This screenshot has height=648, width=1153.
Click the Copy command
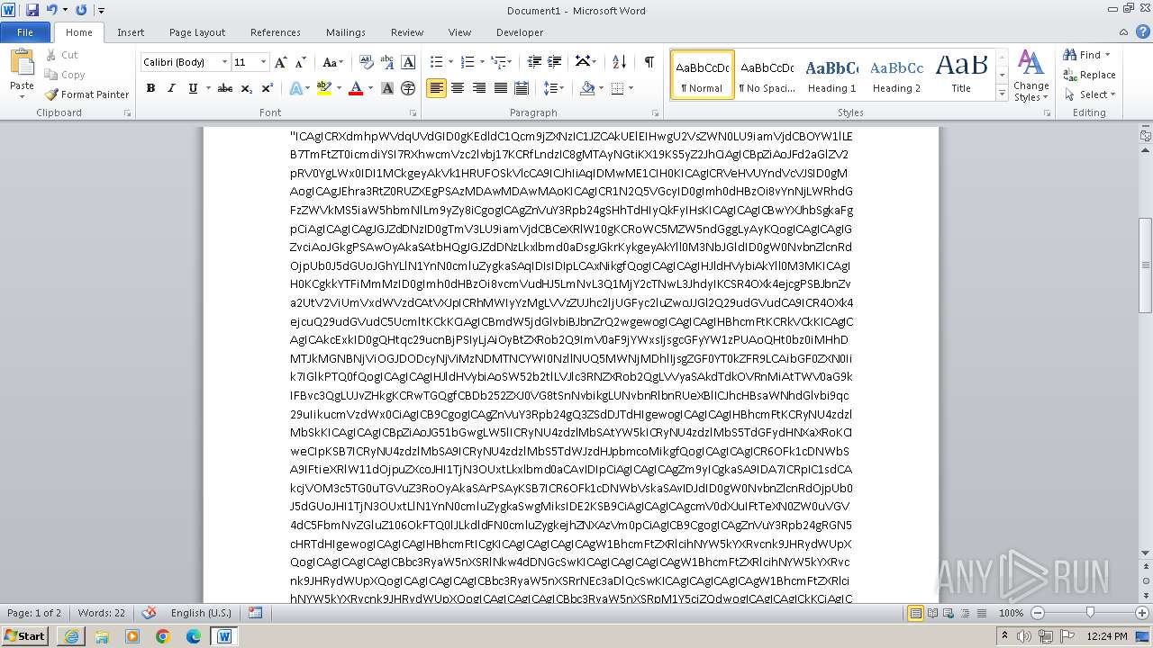65,75
